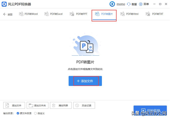170x119 pixels.
Task: Click the PDF转Word document icon
Action: coord(21,14)
